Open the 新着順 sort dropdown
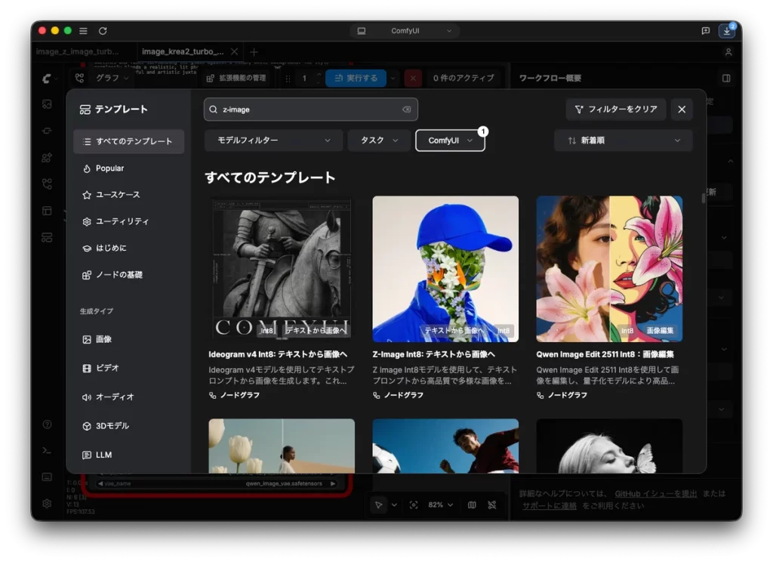Image resolution: width=773 pixels, height=562 pixels. pos(623,140)
